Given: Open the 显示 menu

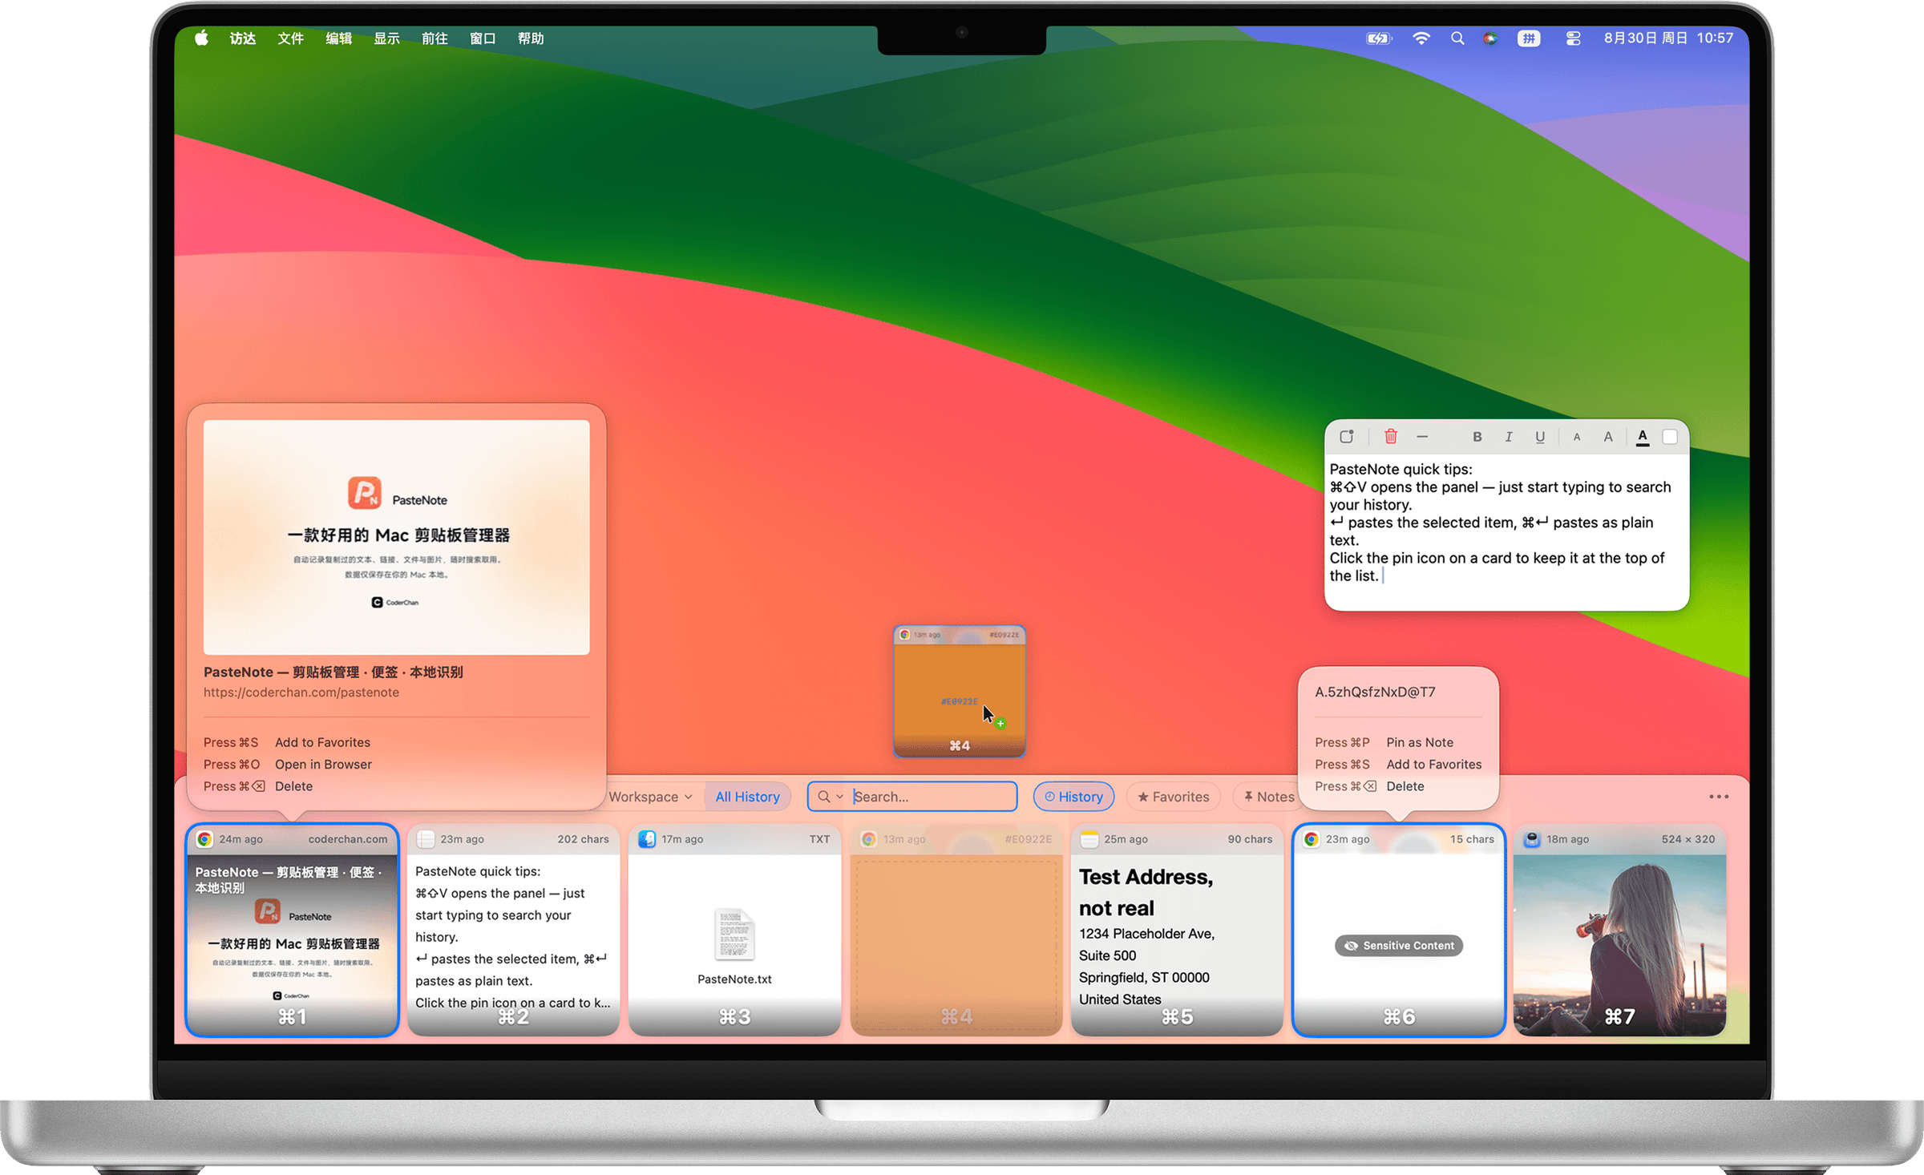Looking at the screenshot, I should pos(386,38).
